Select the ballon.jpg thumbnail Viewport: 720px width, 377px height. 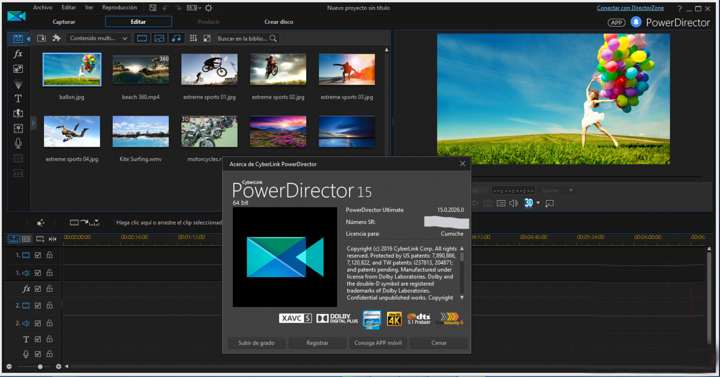72,69
